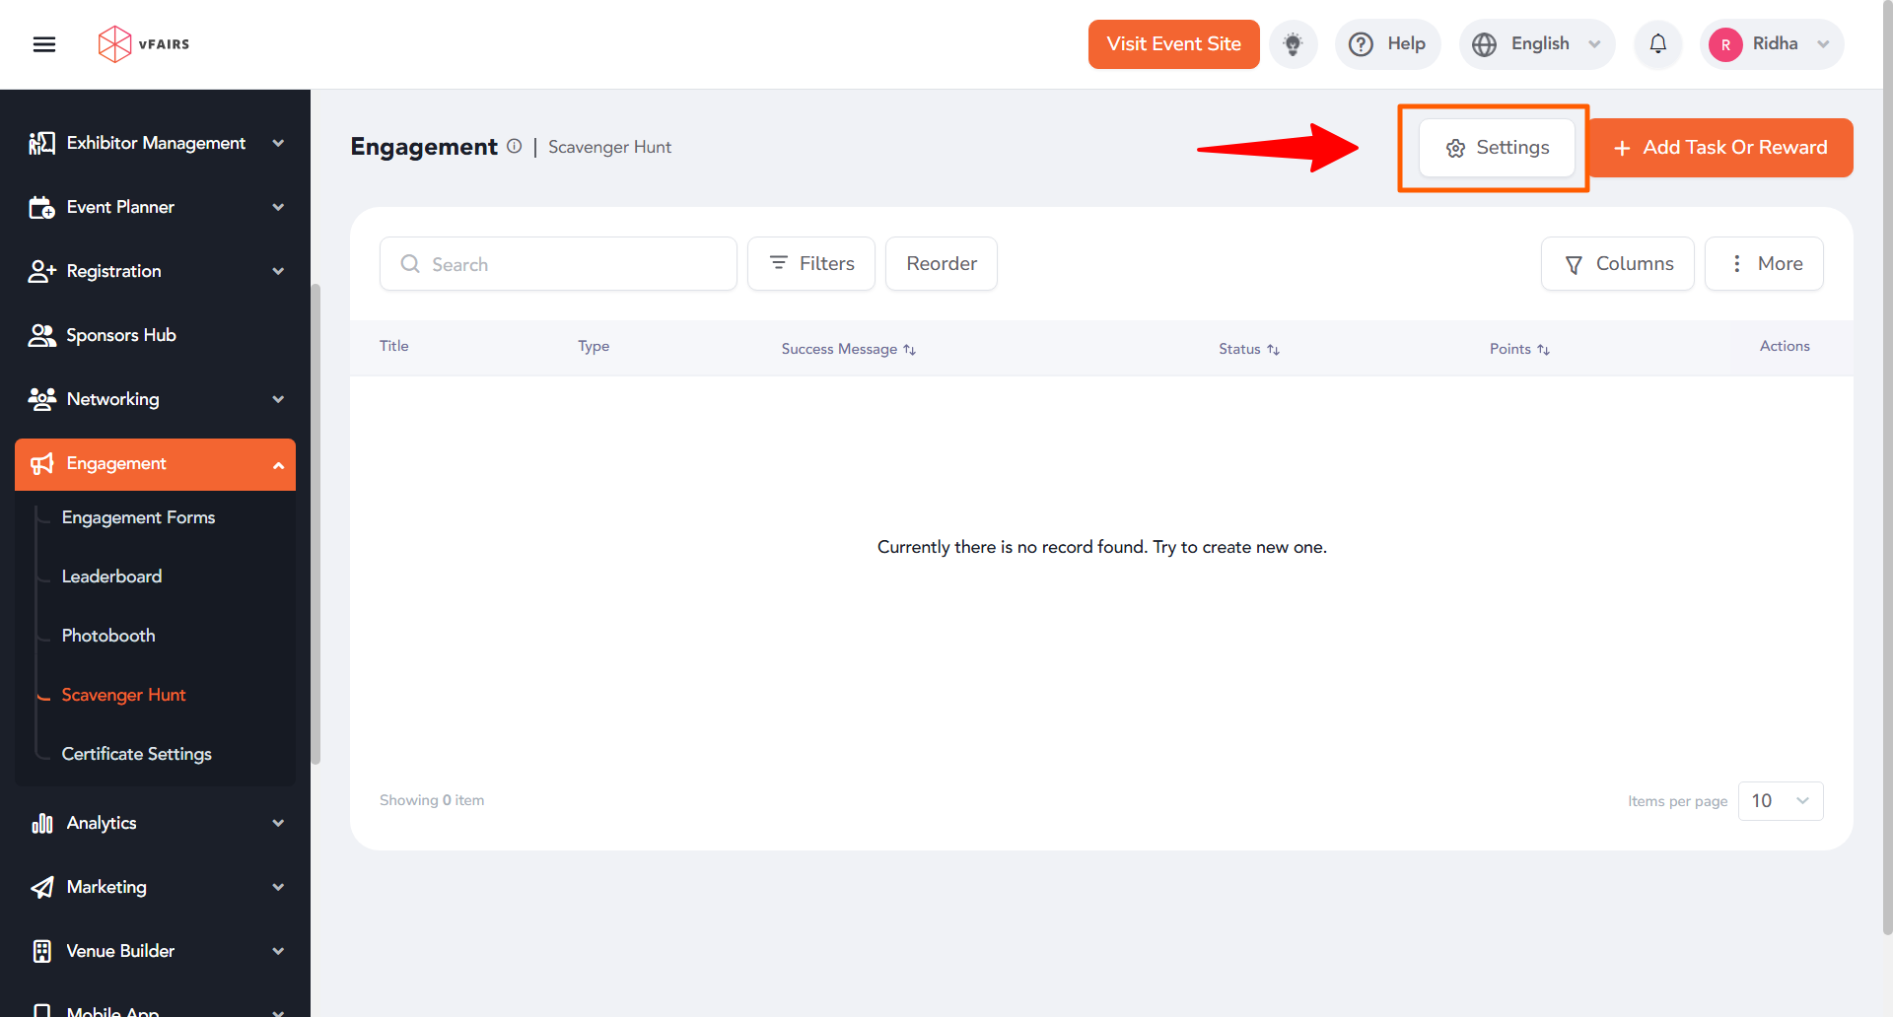
Task: Sort table by Status column icon
Action: (1273, 350)
